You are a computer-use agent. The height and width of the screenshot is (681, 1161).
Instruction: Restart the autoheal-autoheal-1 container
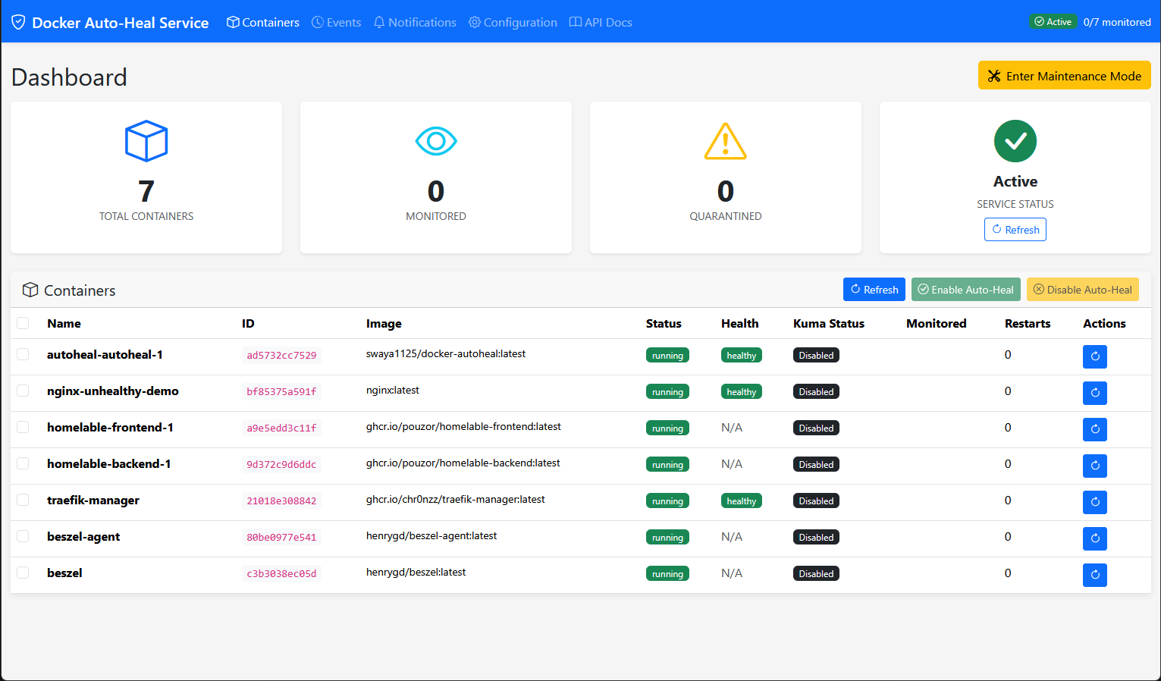pos(1094,356)
